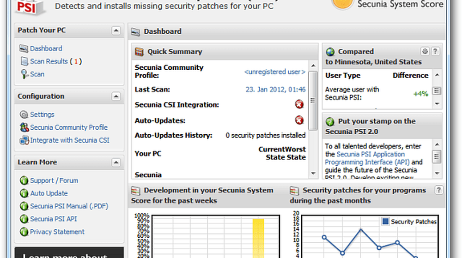Open Scan Results from the sidebar
This screenshot has width=462, height=258.
pos(49,61)
